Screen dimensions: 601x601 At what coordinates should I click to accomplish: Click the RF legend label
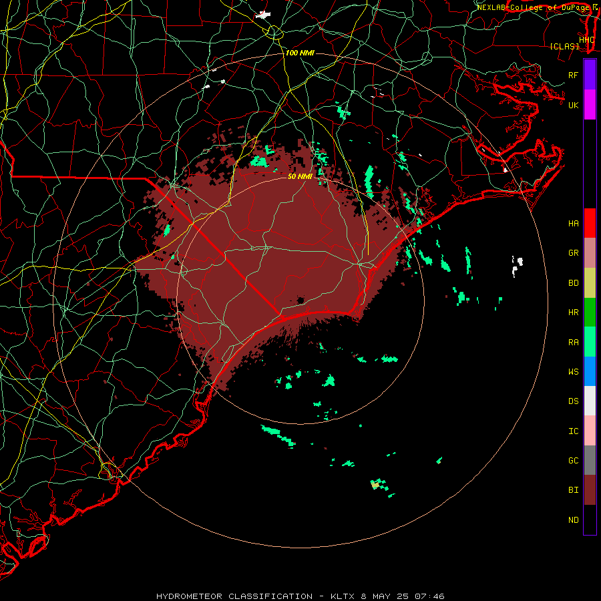click(573, 75)
